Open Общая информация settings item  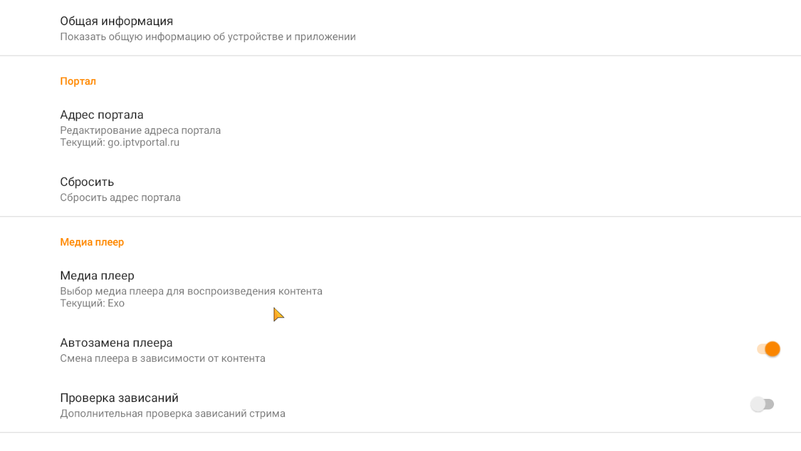(116, 21)
